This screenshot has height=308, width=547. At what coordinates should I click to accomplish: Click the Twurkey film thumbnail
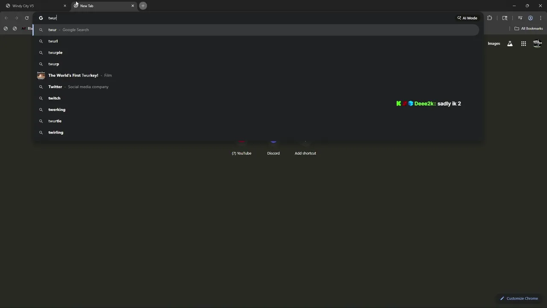41,75
